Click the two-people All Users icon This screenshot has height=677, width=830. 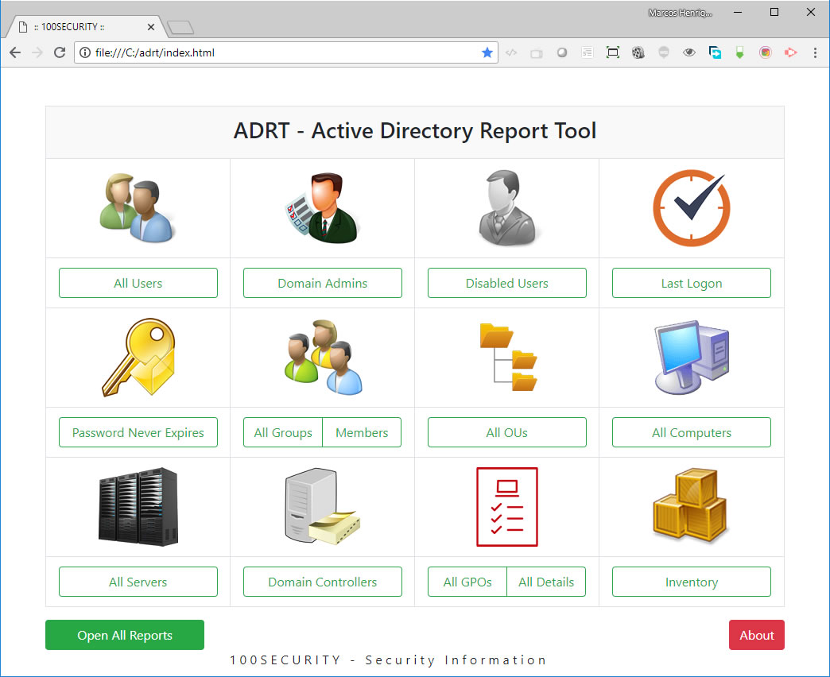(137, 208)
